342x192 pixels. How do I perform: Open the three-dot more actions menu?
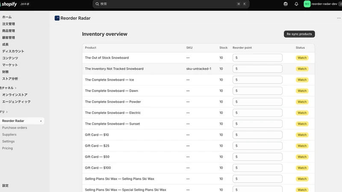(339, 18)
